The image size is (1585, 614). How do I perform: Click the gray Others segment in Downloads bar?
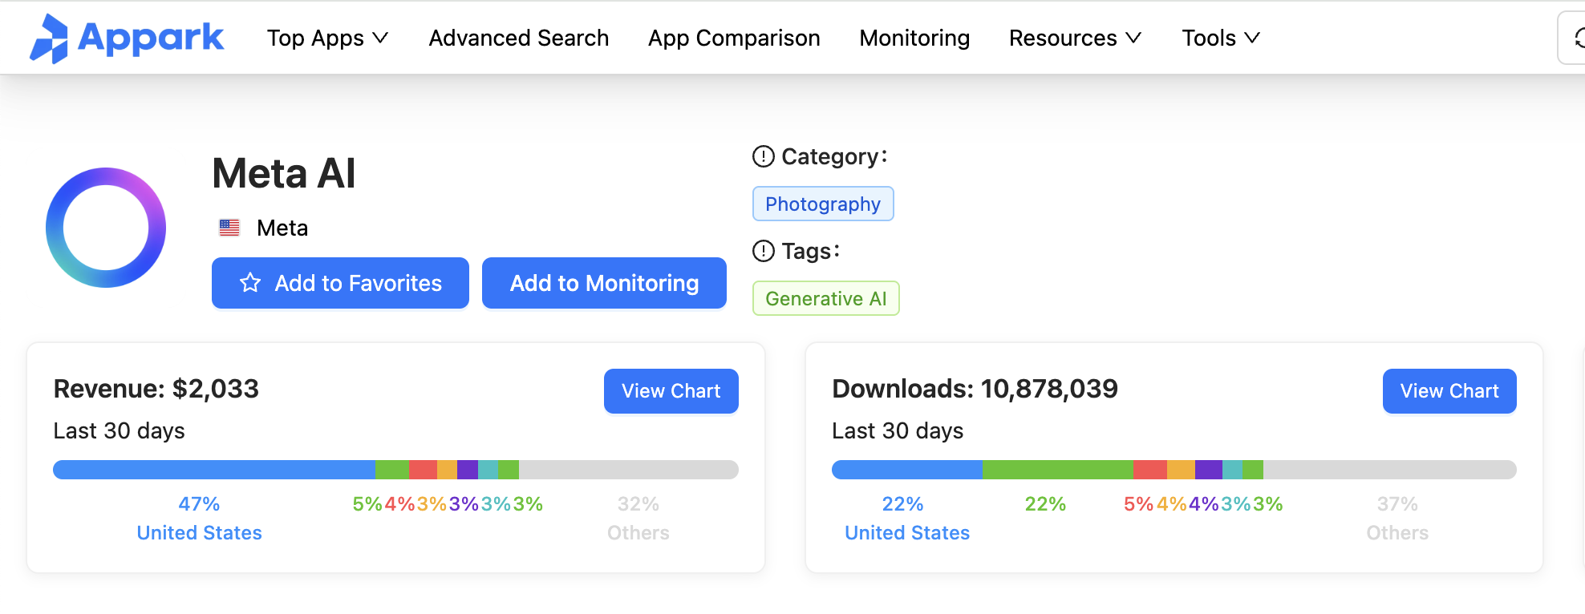tap(1389, 470)
